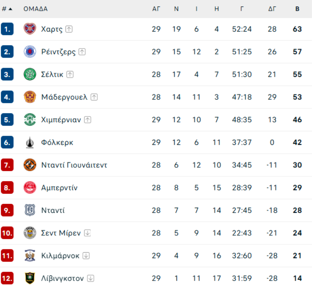Click the red position badge number 12
This screenshot has height=289, width=312.
7,278
